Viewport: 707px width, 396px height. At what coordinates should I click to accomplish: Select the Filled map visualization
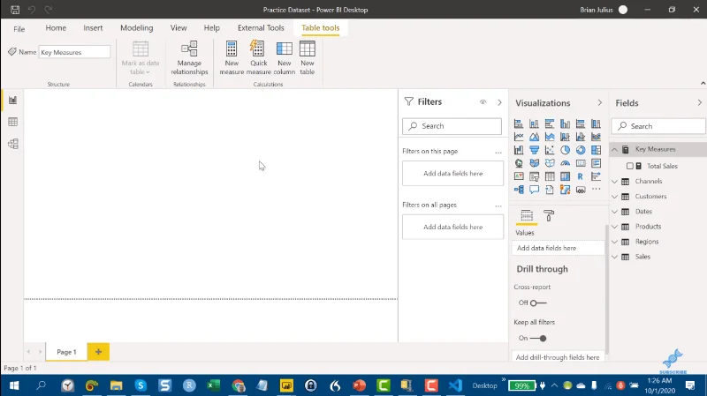535,163
